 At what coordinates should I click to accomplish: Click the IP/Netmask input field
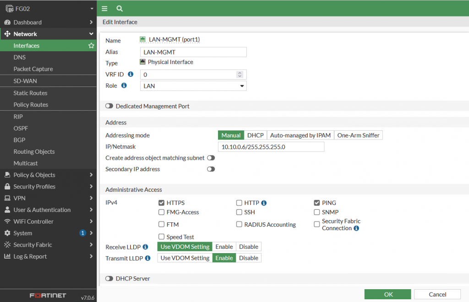271,147
